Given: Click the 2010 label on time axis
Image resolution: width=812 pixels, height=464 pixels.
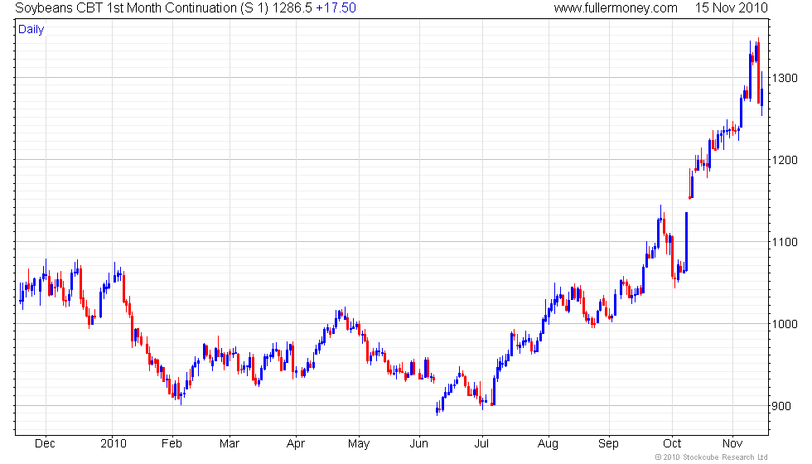Looking at the screenshot, I should pos(114,444).
